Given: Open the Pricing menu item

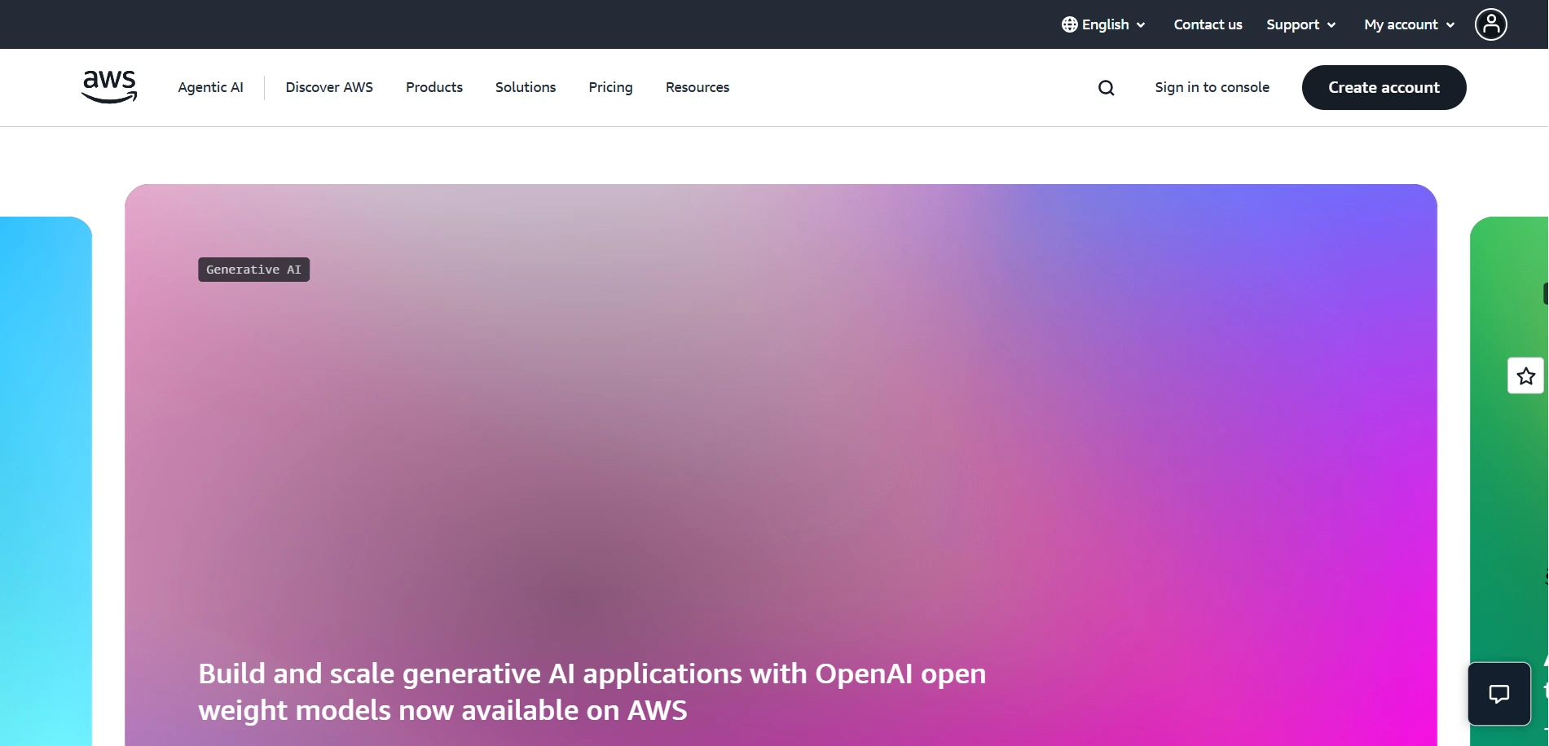Looking at the screenshot, I should coord(610,87).
